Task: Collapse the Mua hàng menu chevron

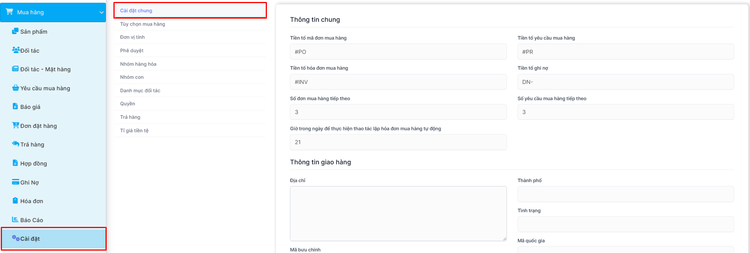Action: coord(102,12)
